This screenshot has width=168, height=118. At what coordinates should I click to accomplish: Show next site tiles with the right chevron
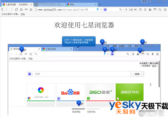(150, 84)
